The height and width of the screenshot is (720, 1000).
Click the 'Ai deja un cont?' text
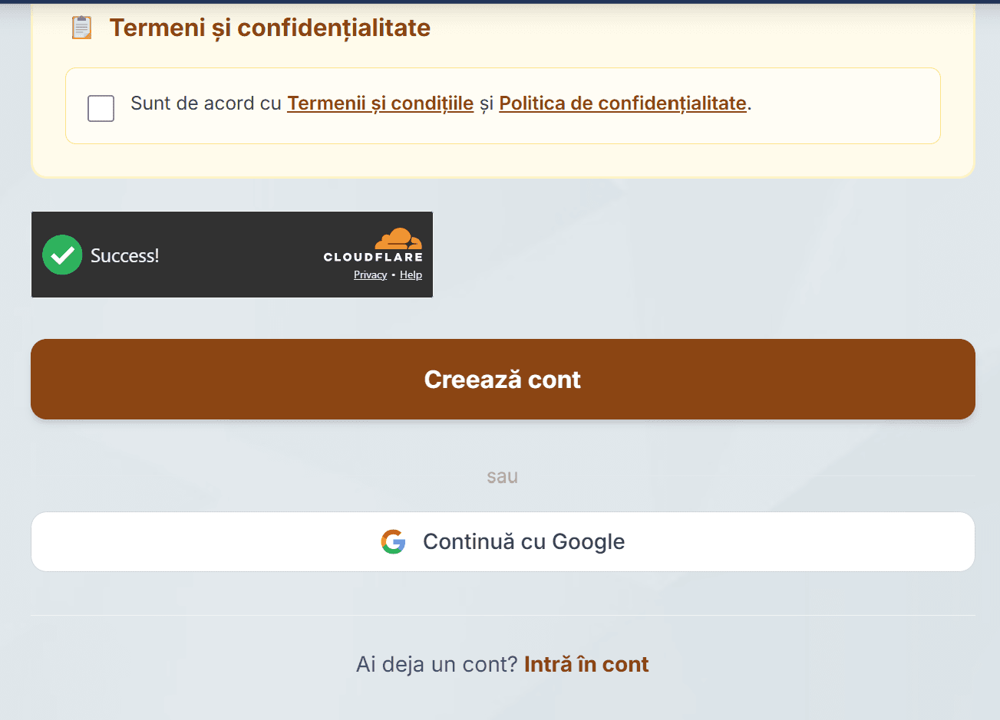click(x=437, y=664)
